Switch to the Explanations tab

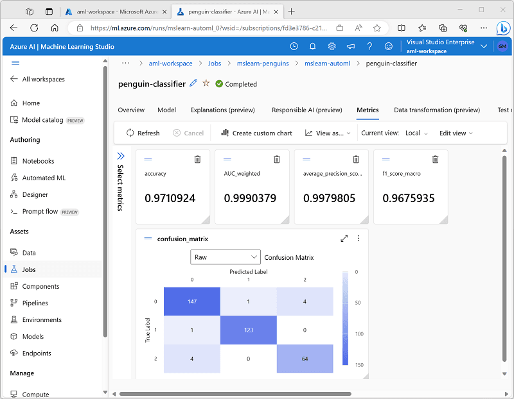coord(222,110)
